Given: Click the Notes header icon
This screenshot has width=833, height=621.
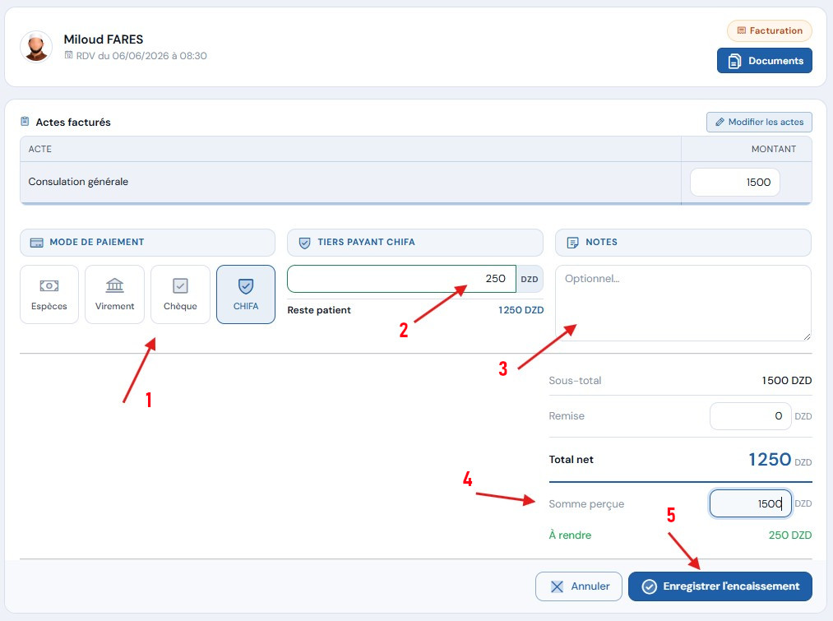Looking at the screenshot, I should point(572,243).
